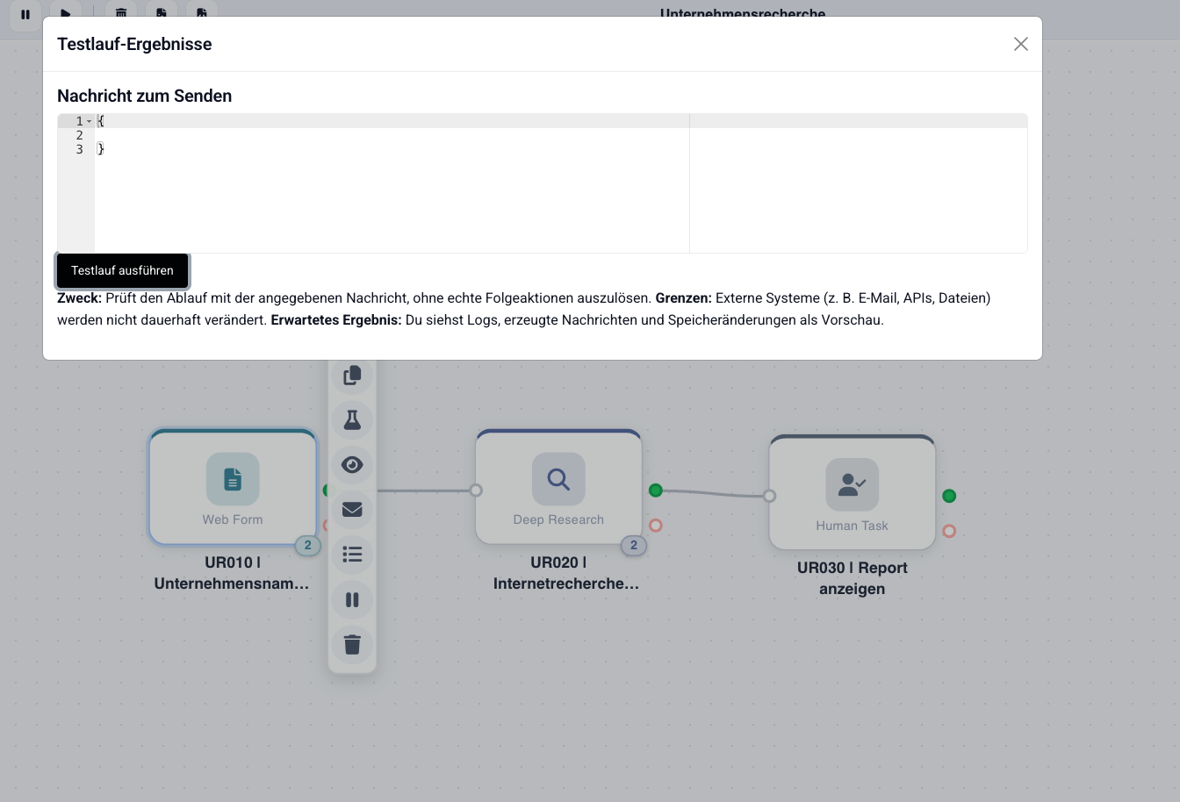Pause the node using the node toolbar
Viewport: 1180px width, 802px height.
click(x=352, y=599)
